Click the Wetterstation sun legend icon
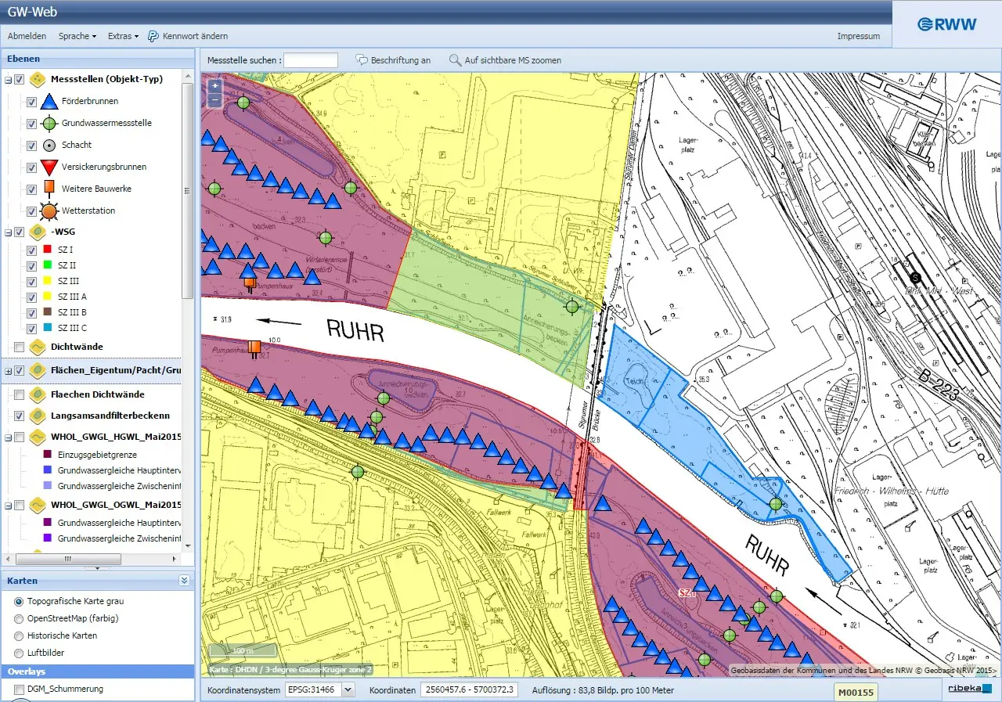1002x702 pixels. click(x=49, y=211)
